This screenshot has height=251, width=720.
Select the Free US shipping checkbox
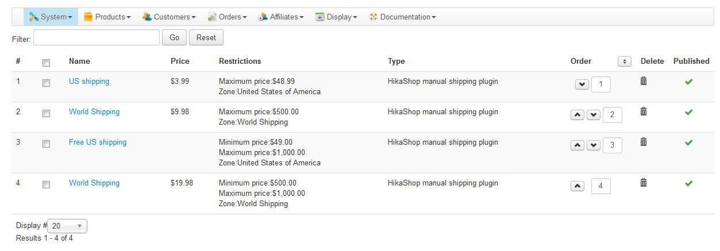point(47,144)
